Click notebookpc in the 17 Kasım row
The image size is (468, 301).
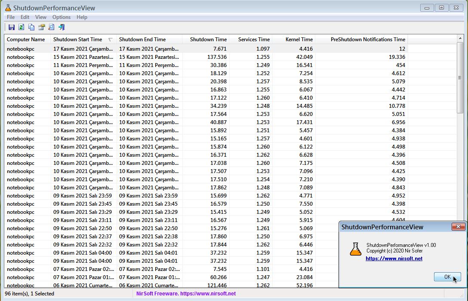tap(21, 49)
